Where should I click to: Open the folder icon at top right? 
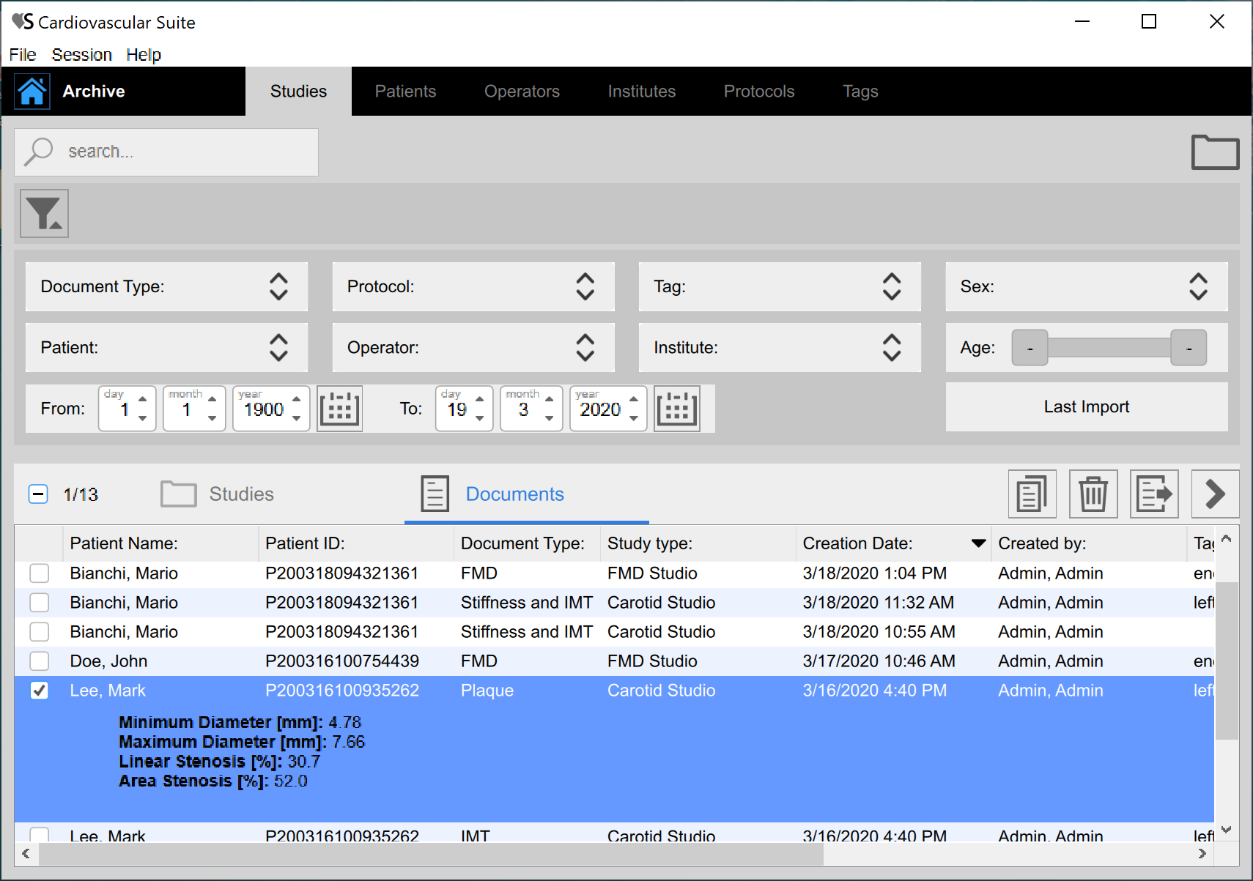[x=1214, y=152]
